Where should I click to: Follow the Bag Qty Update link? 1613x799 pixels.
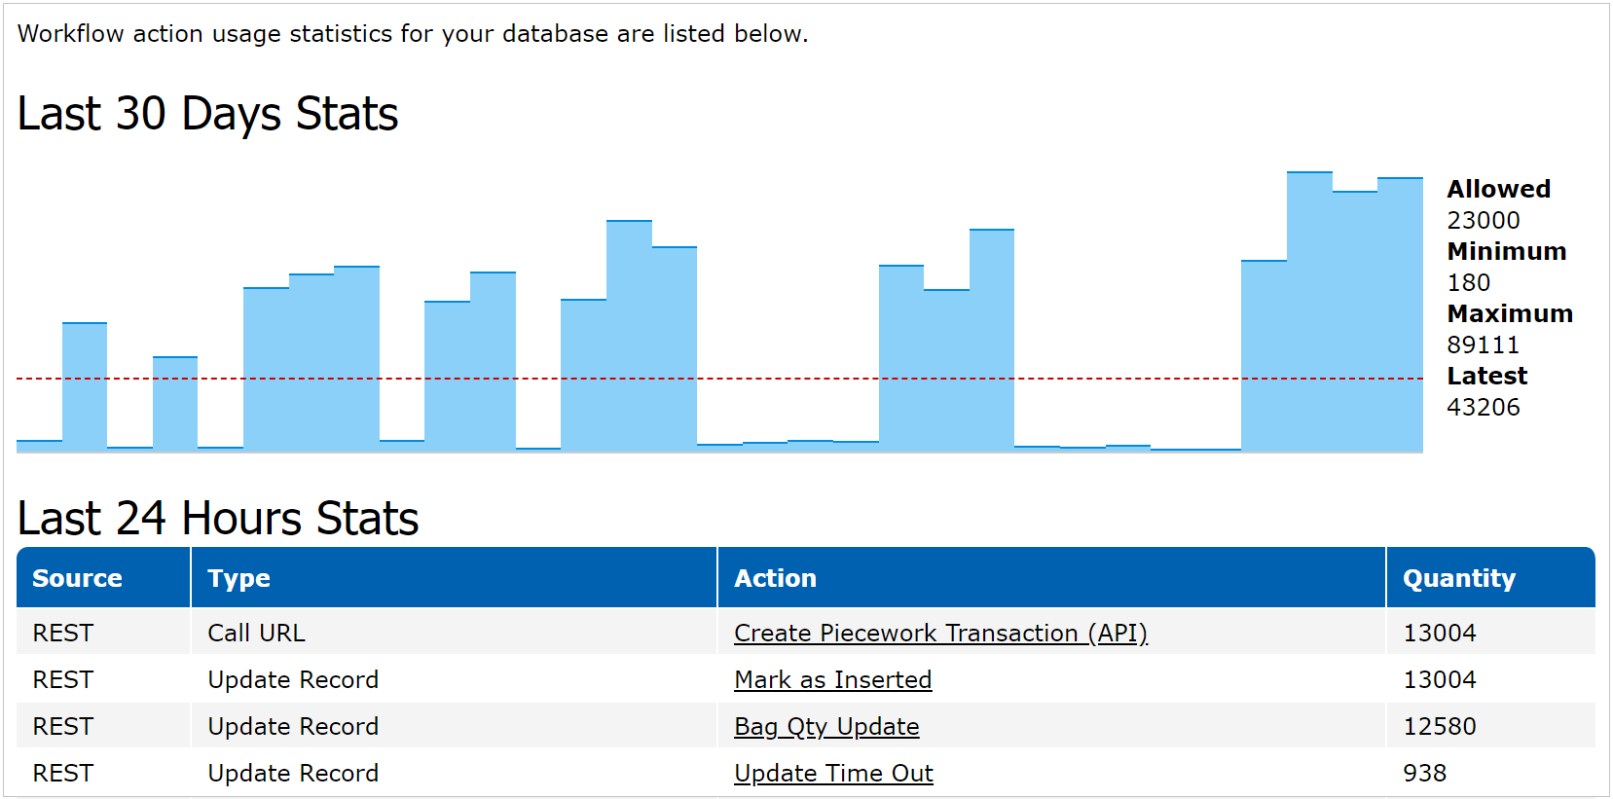(826, 726)
